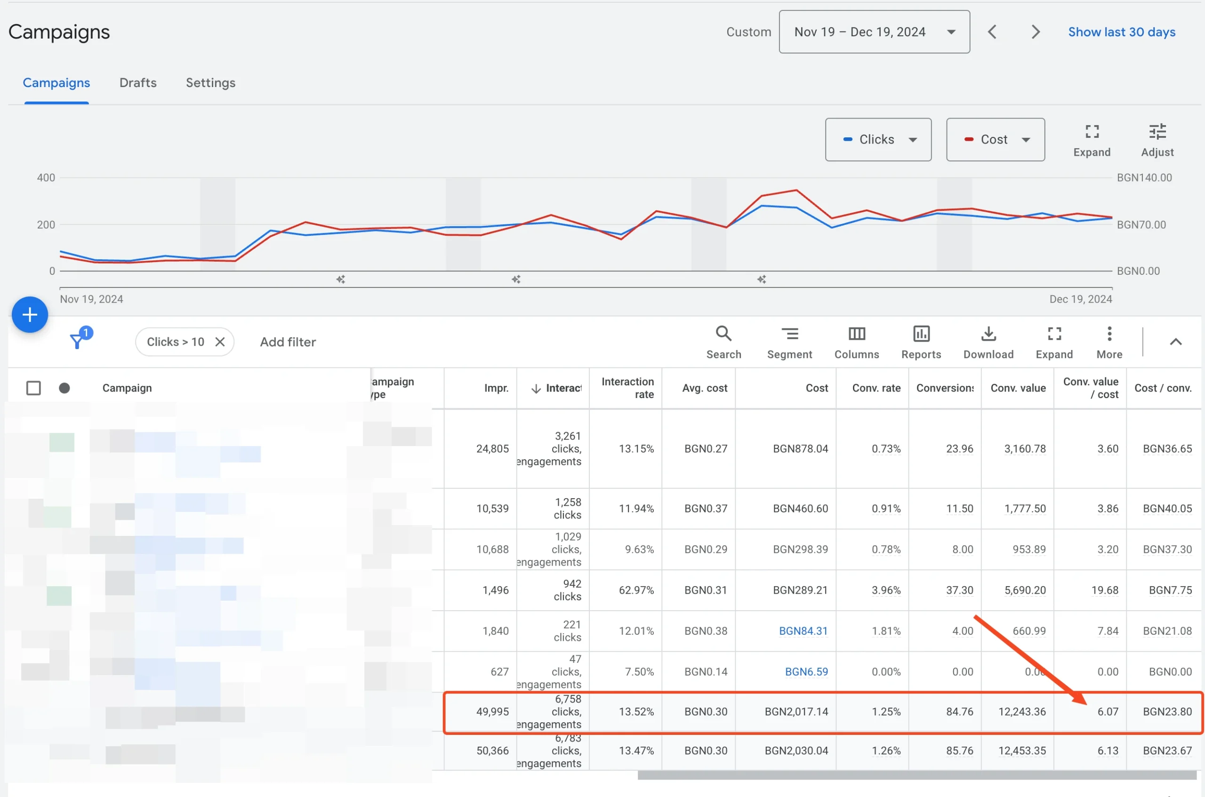Click the blue plus new campaign button

tap(30, 315)
